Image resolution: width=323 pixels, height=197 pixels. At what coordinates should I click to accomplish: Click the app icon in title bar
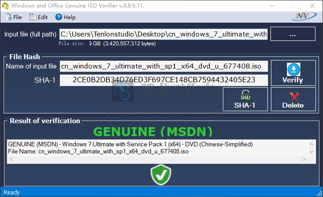(5, 5)
